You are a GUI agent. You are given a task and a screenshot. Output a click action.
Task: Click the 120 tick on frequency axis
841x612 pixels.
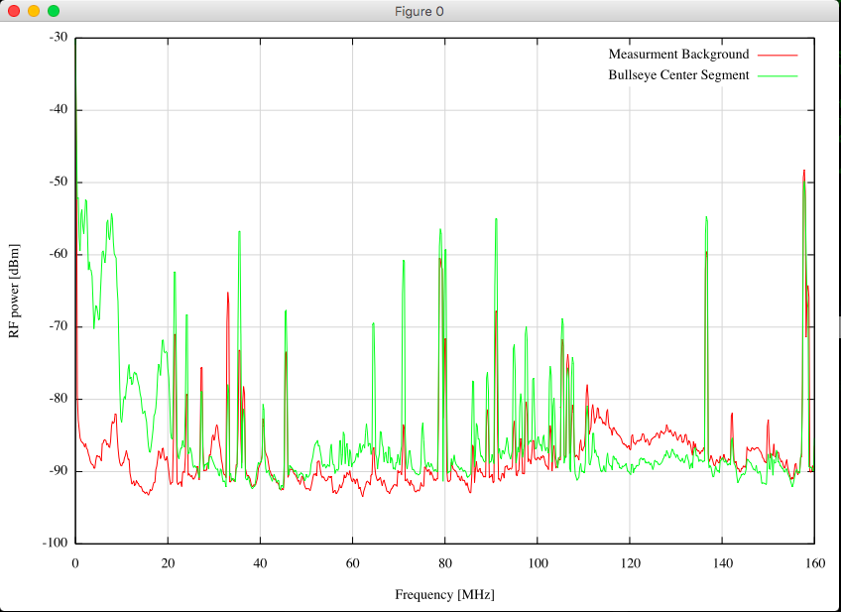click(x=629, y=562)
